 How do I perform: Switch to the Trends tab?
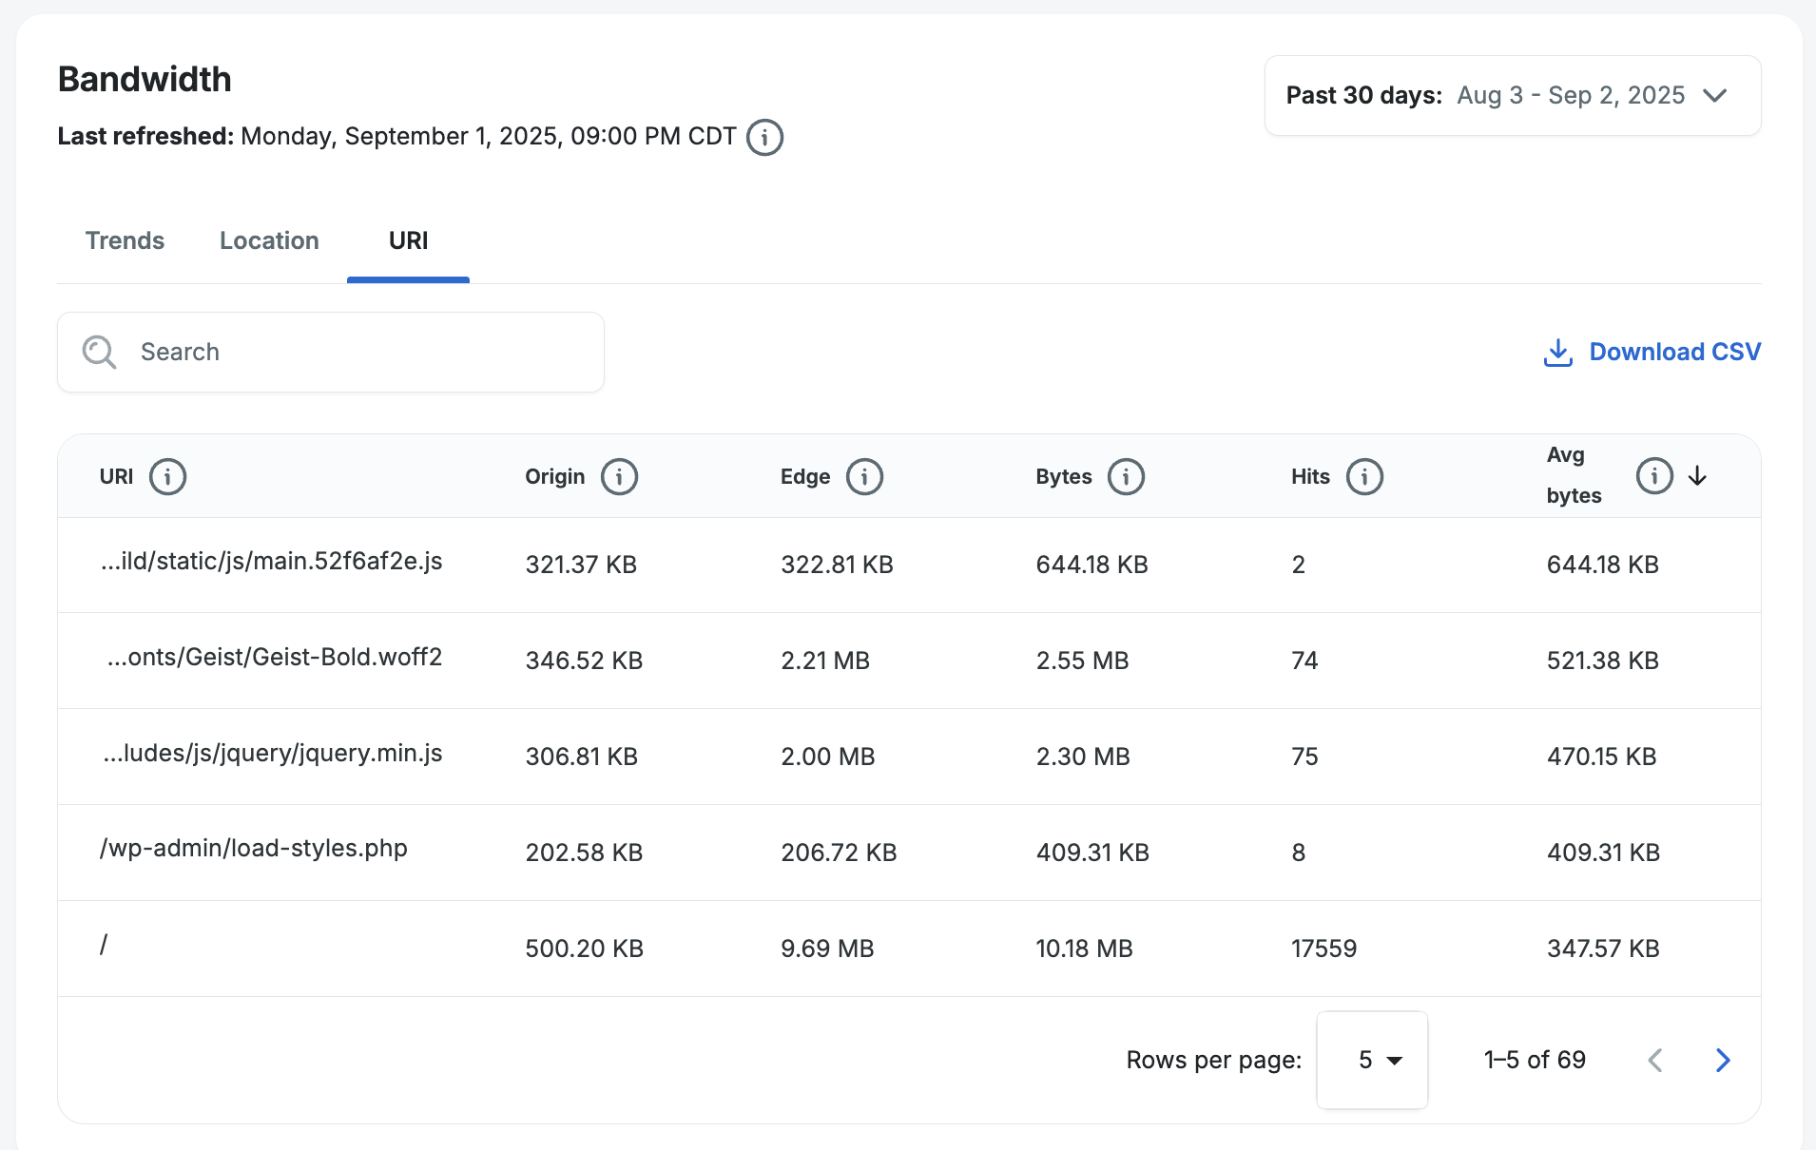coord(125,240)
